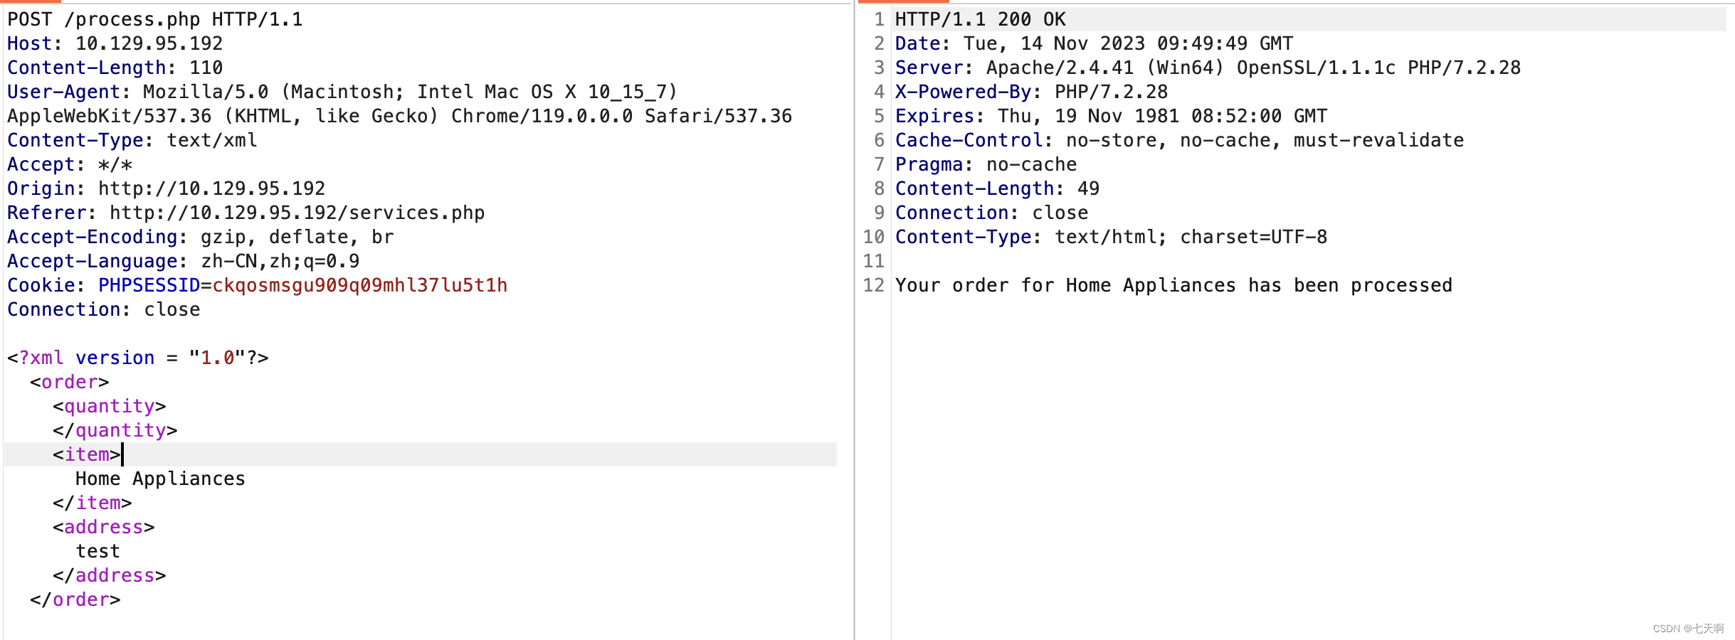
Task: Click the opening quantity tag
Action: pos(110,406)
